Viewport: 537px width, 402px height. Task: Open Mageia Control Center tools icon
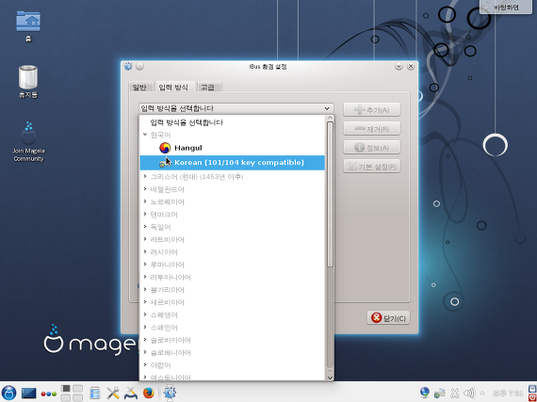(x=113, y=394)
